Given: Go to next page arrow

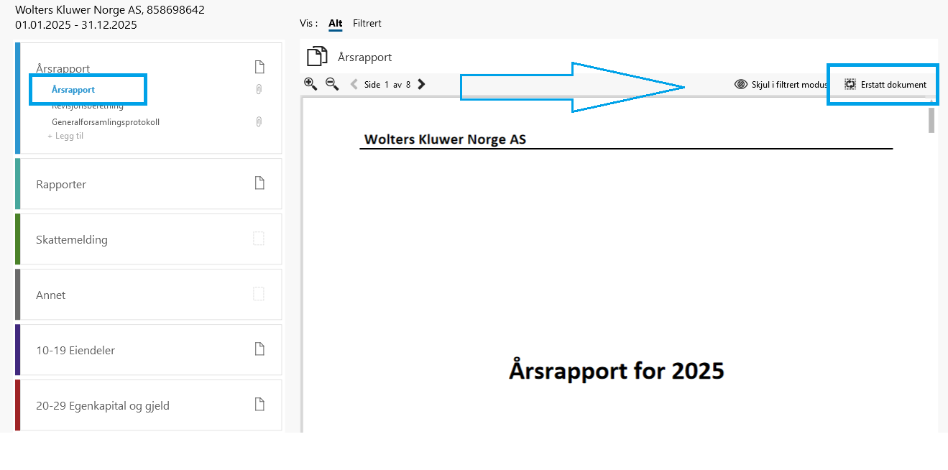Looking at the screenshot, I should pyautogui.click(x=421, y=84).
